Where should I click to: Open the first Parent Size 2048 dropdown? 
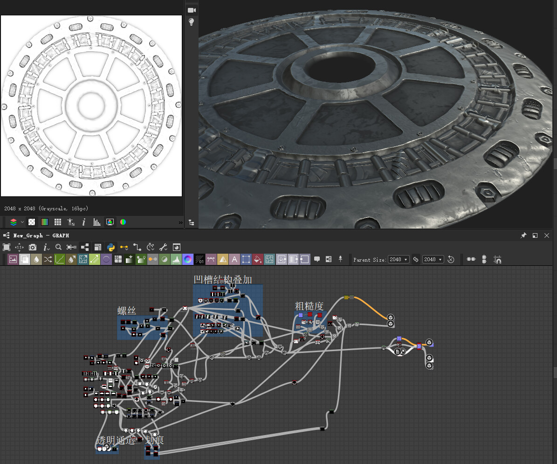(x=399, y=259)
